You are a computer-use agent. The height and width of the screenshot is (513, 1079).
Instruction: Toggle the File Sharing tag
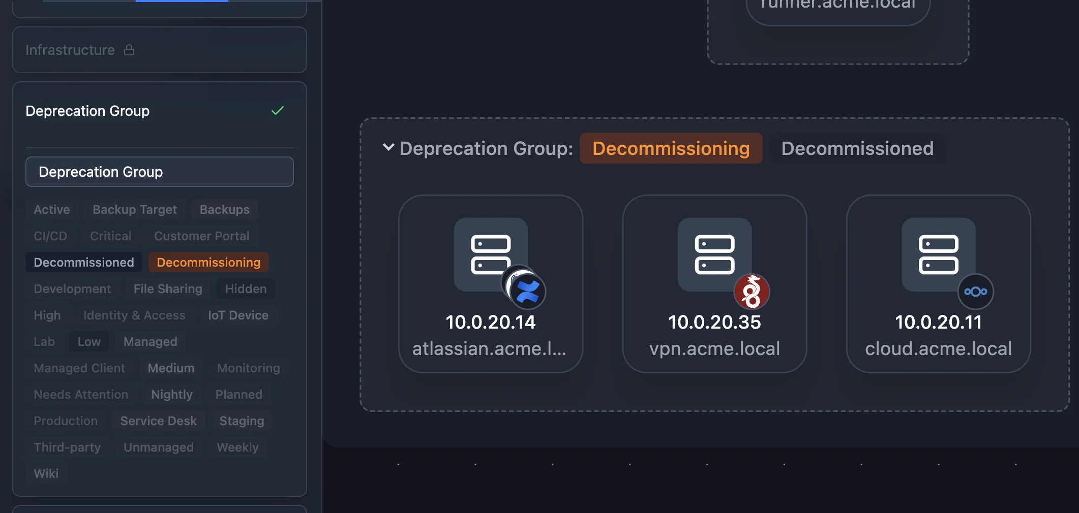(x=168, y=288)
